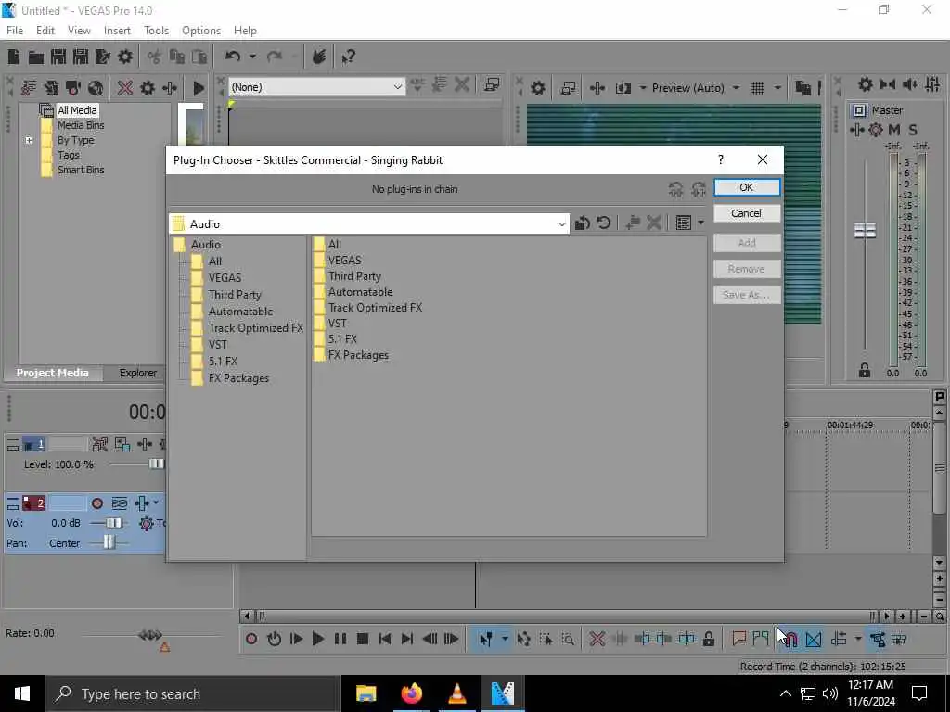Open File Explorer from the taskbar

[x=366, y=693]
